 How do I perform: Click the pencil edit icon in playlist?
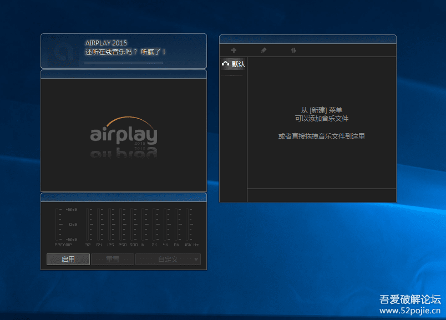pyautogui.click(x=263, y=50)
